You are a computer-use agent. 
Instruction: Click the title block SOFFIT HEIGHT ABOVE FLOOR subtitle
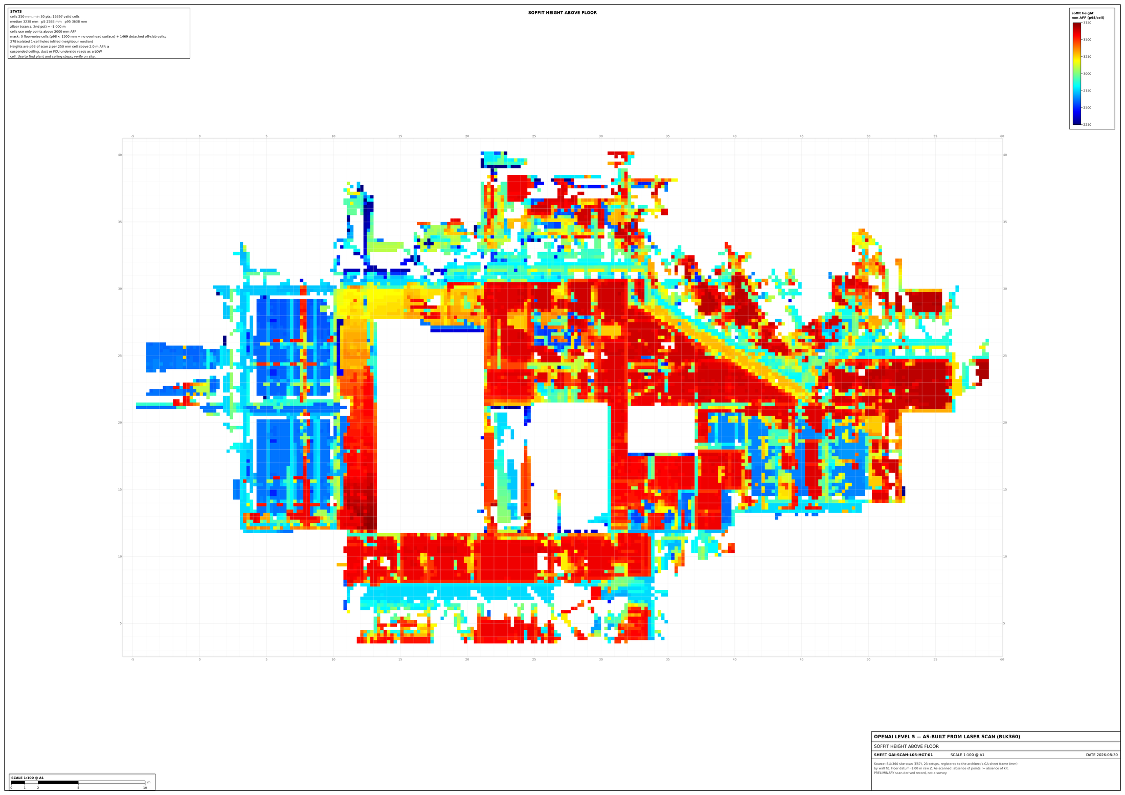906,746
